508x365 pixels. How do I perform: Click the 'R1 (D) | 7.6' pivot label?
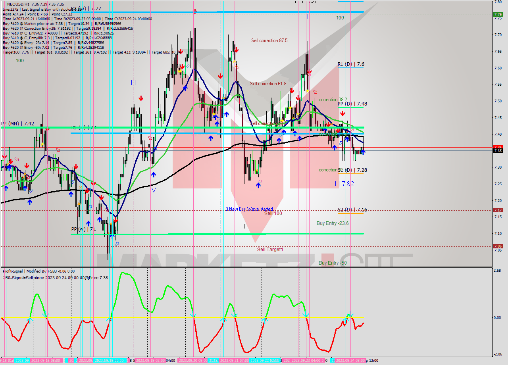click(x=351, y=64)
